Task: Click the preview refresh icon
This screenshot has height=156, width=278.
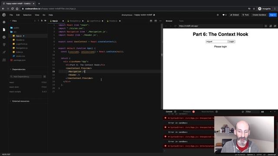Action: point(175,26)
